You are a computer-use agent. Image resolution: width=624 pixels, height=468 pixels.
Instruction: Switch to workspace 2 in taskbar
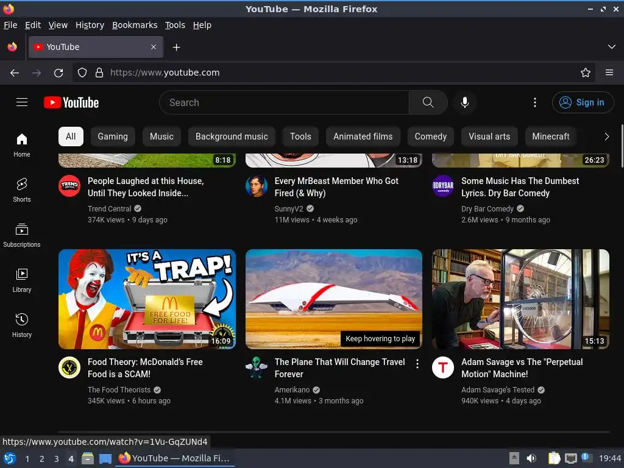[x=42, y=459]
